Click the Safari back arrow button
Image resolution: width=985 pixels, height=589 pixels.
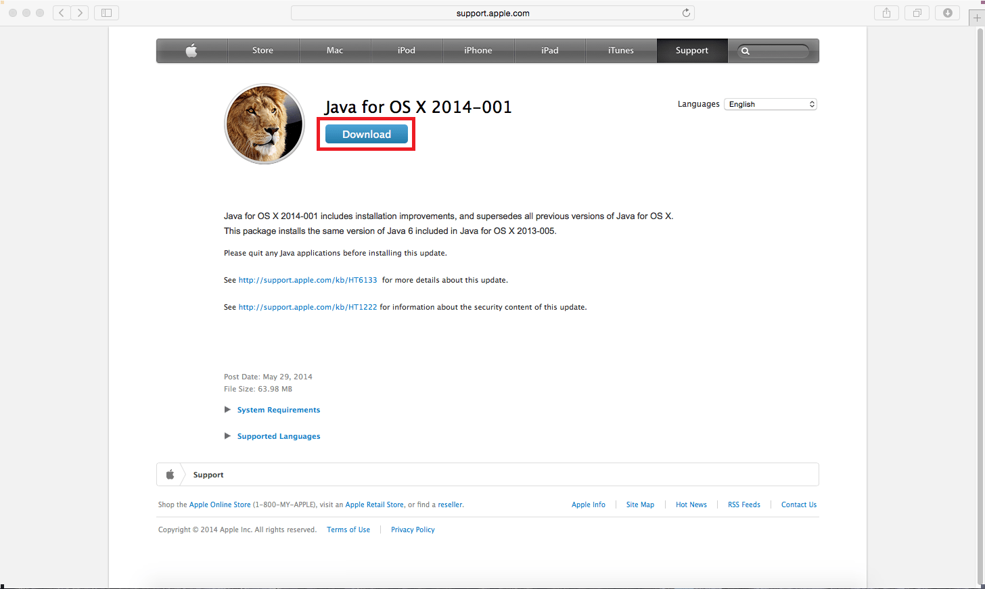point(62,13)
